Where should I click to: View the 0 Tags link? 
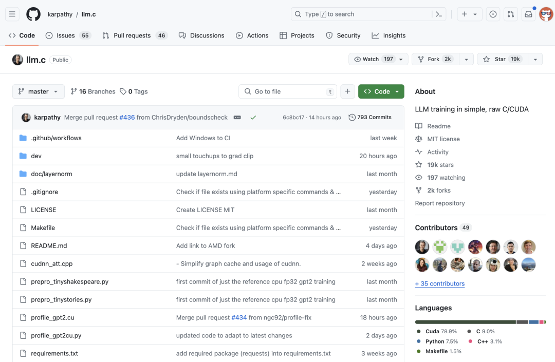[134, 91]
